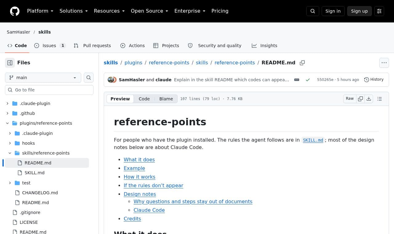Open the outline list icon
This screenshot has height=234, width=394.
[380, 99]
